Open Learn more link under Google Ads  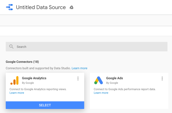[x=101, y=93]
